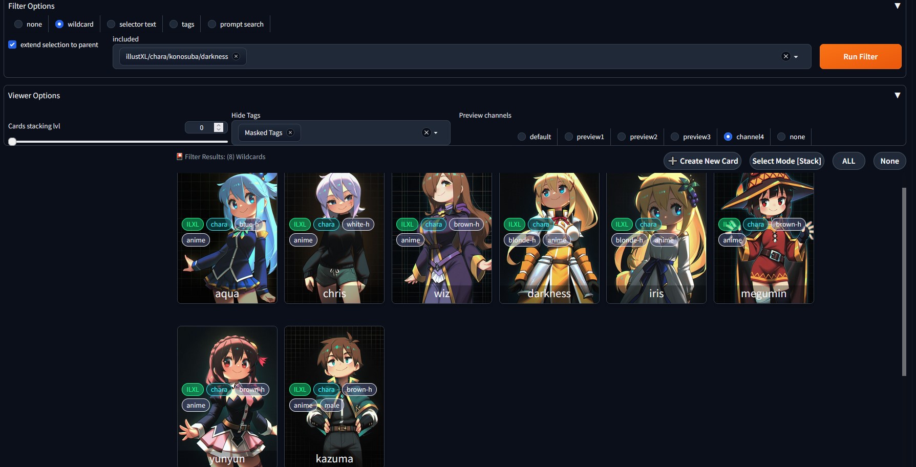916x467 pixels.
Task: Switch filter to 'prompt search'
Action: 237,24
